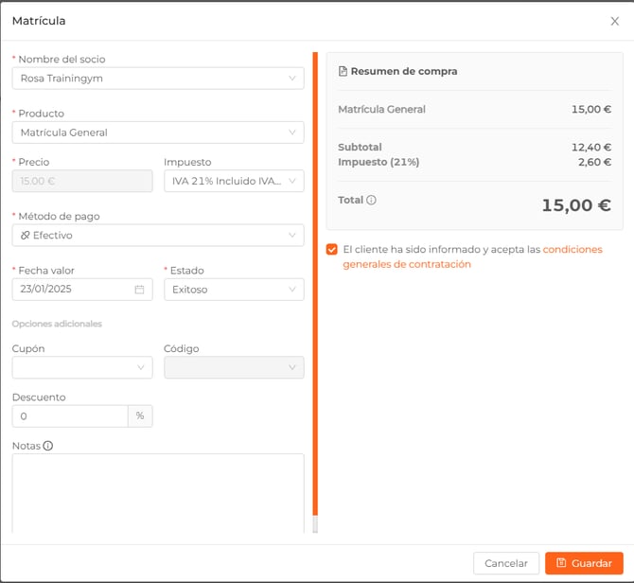The width and height of the screenshot is (634, 583).
Task: Toggle the client informed acceptance checkbox
Action: click(331, 250)
